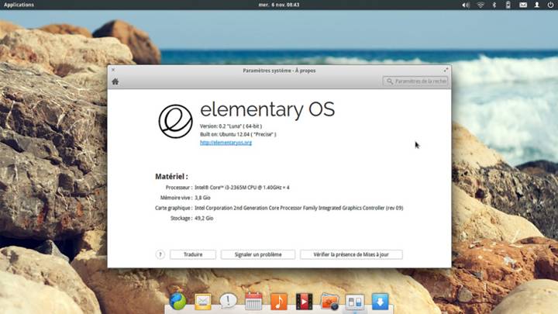Click the Matériel heading

point(171,176)
